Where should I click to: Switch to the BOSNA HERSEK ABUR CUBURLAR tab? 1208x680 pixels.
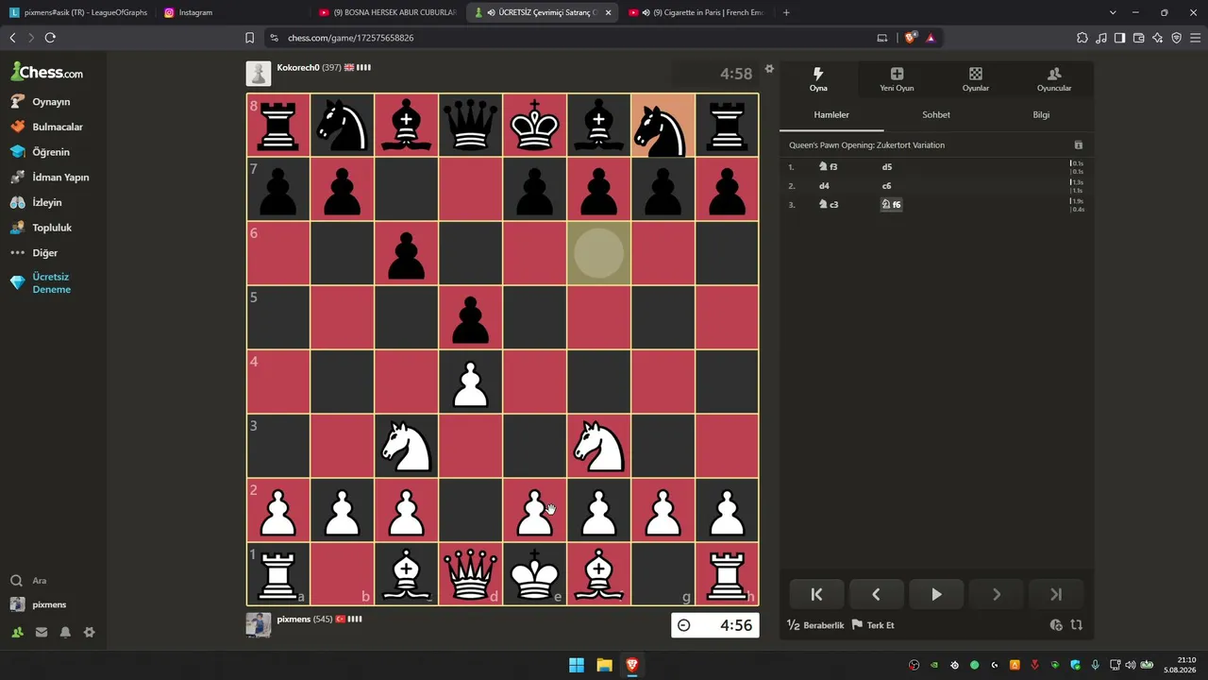tap(388, 12)
